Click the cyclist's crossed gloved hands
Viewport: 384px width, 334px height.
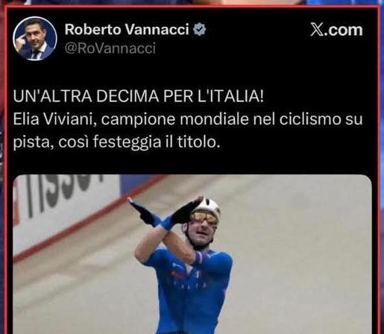[x=166, y=212]
